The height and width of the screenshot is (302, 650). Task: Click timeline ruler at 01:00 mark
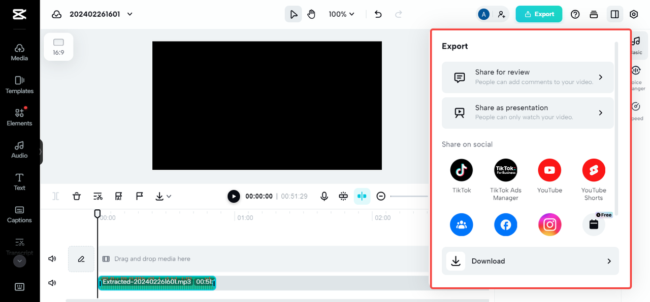click(x=245, y=217)
